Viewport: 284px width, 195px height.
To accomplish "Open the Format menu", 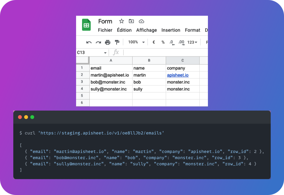I will point(193,30).
